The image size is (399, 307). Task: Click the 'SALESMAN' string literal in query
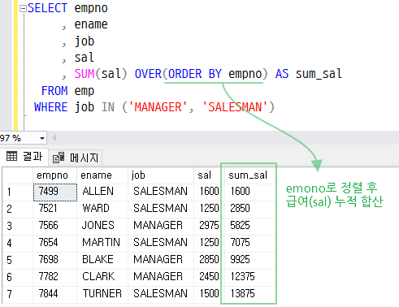click(235, 107)
